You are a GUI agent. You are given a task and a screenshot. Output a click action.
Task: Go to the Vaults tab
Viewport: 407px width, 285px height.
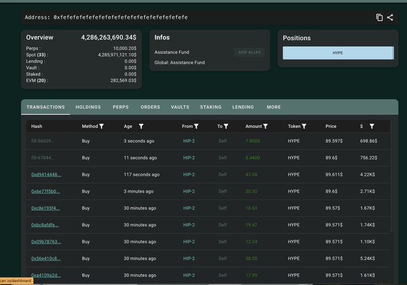point(180,107)
